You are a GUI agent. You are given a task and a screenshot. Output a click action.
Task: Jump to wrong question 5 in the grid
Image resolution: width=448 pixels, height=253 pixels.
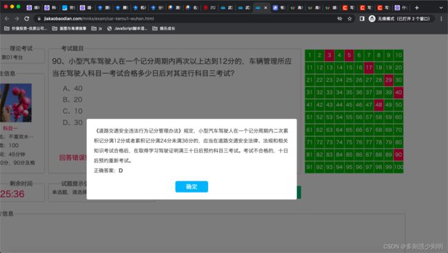click(x=349, y=55)
